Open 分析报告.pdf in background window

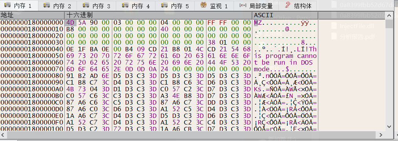pos(353,37)
